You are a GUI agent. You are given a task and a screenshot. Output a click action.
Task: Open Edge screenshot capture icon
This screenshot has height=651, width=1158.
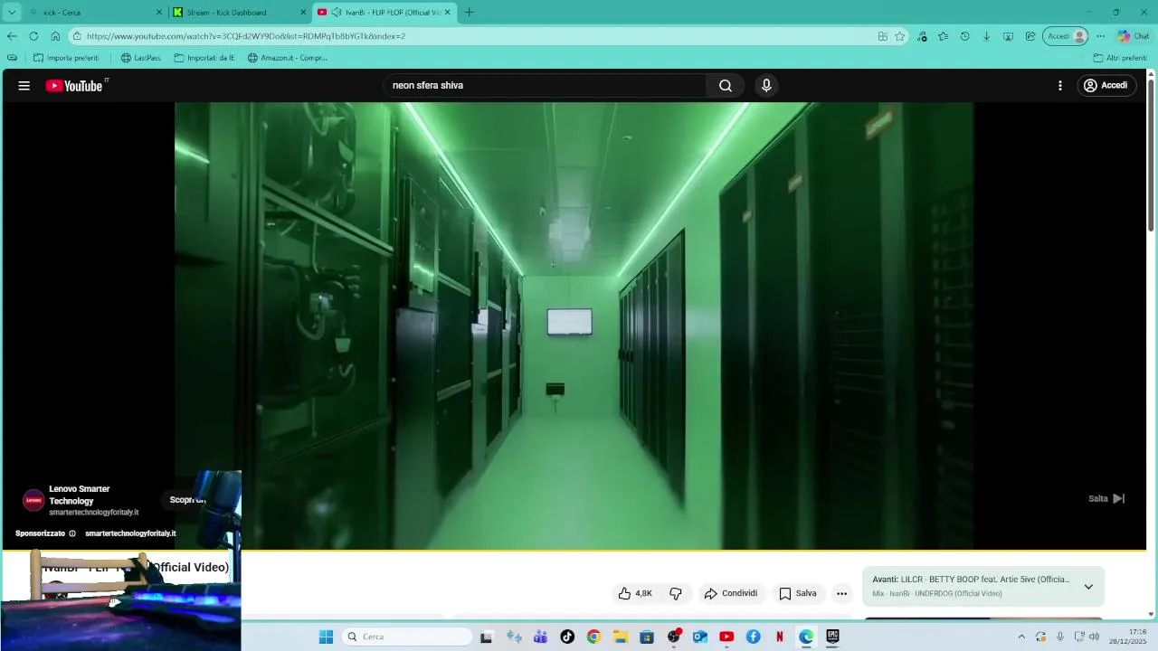click(1009, 36)
